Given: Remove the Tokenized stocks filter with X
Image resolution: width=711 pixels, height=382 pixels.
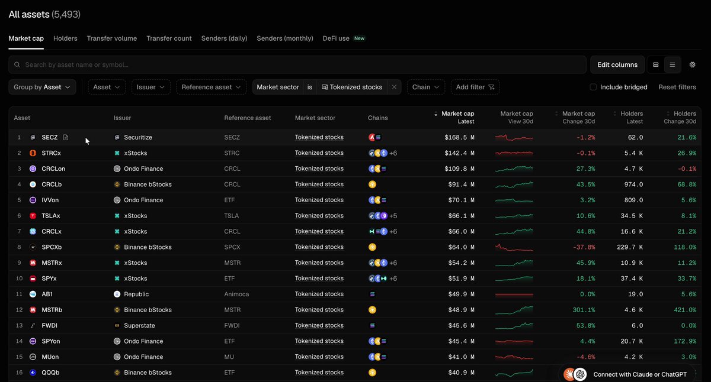Looking at the screenshot, I should point(394,87).
